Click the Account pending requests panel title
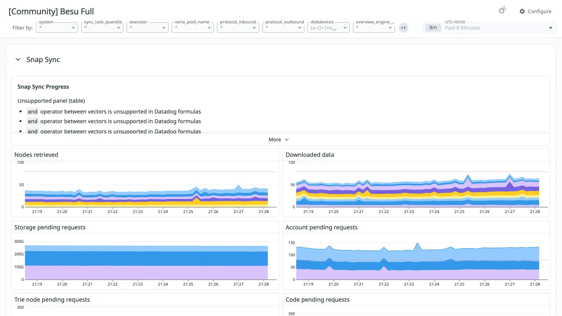 pos(321,227)
